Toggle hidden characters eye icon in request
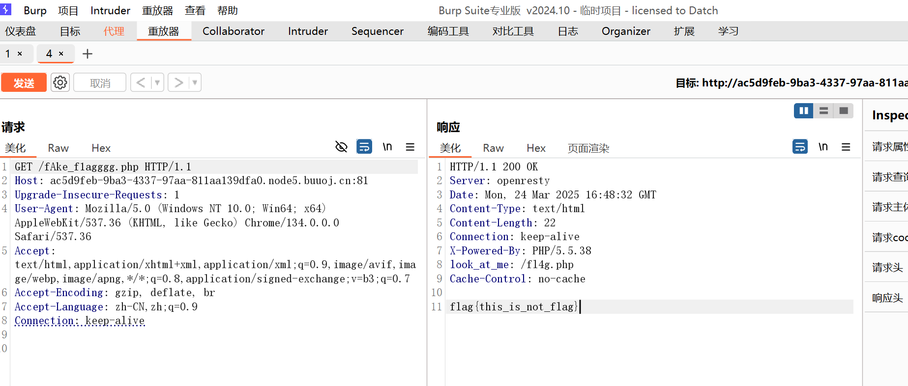Image resolution: width=908 pixels, height=386 pixels. (x=341, y=147)
